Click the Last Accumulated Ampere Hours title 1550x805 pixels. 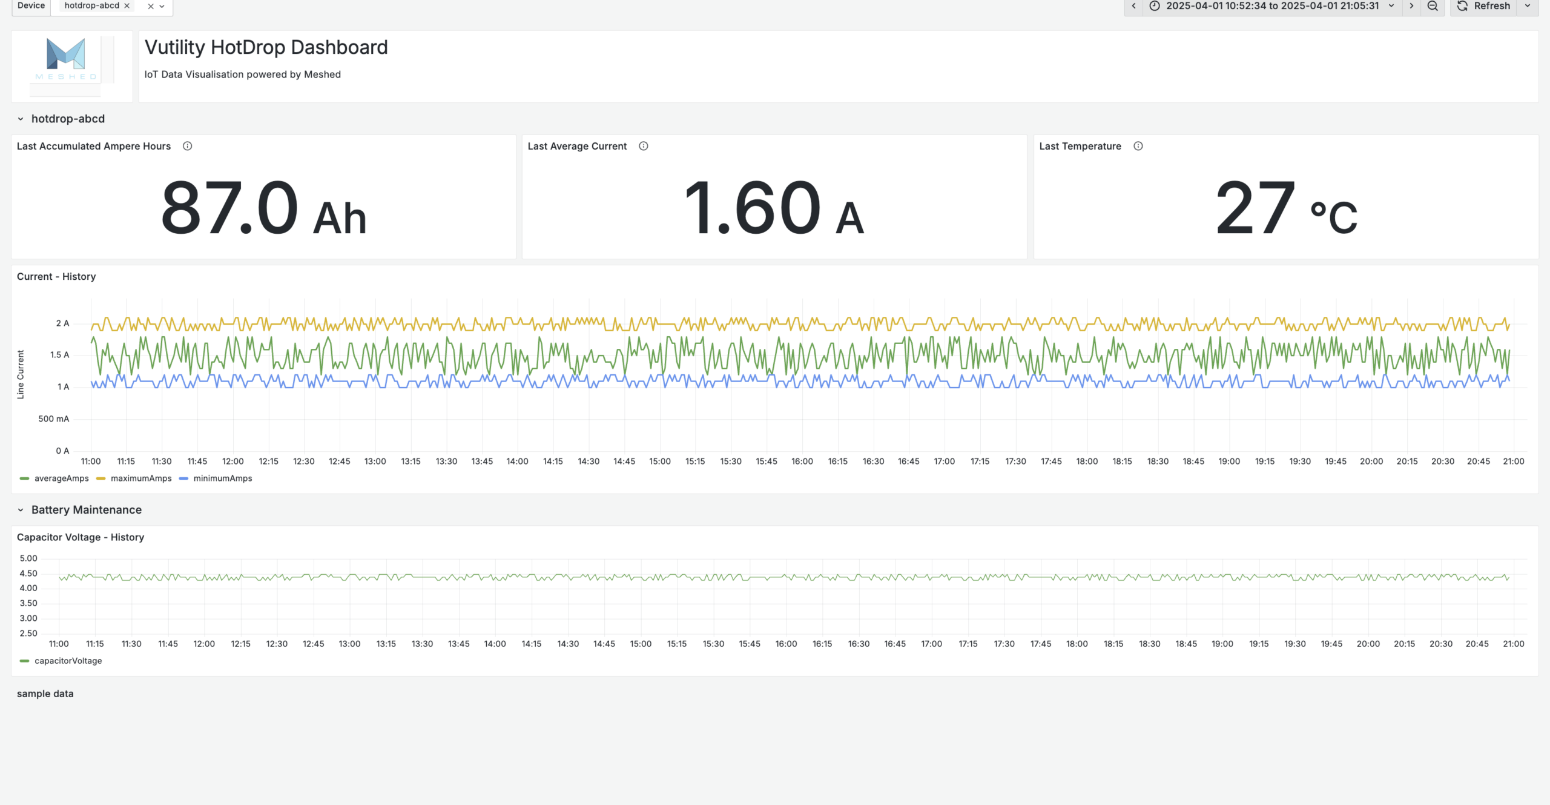pos(94,146)
